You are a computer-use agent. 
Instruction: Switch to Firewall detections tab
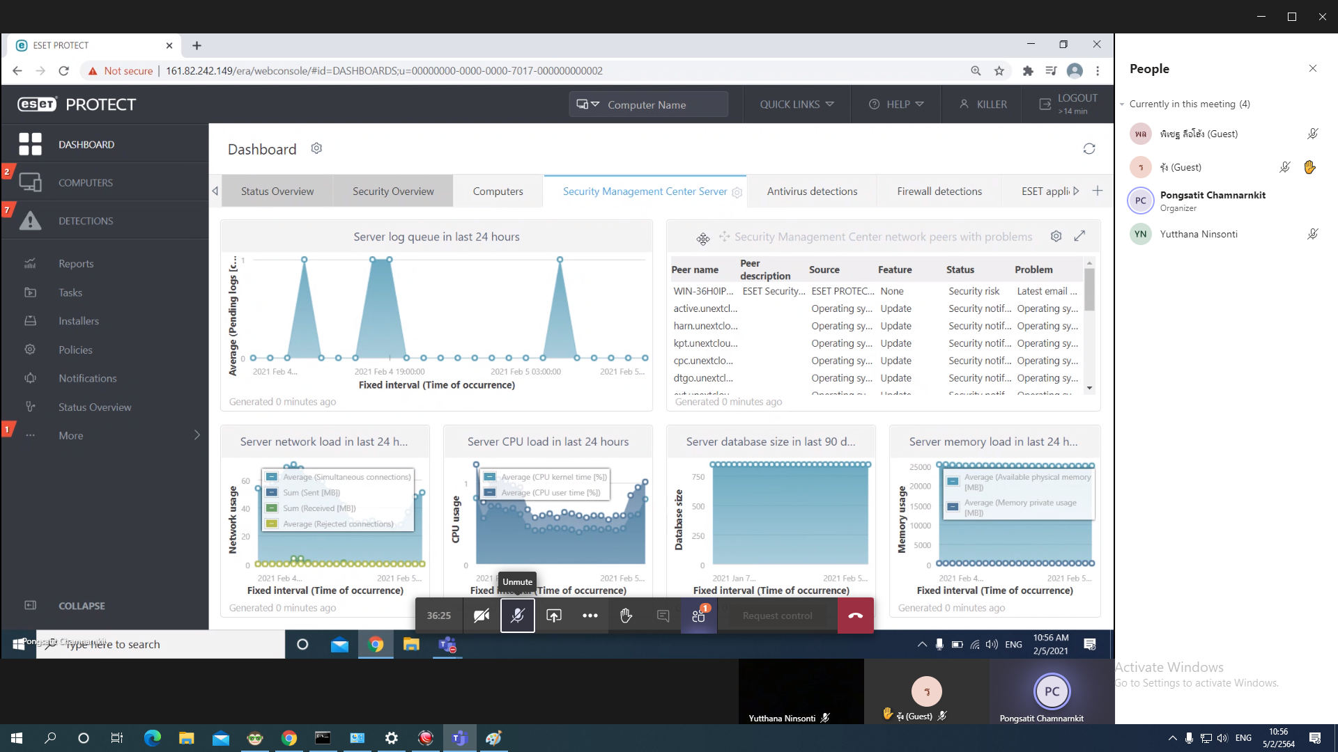tap(939, 191)
